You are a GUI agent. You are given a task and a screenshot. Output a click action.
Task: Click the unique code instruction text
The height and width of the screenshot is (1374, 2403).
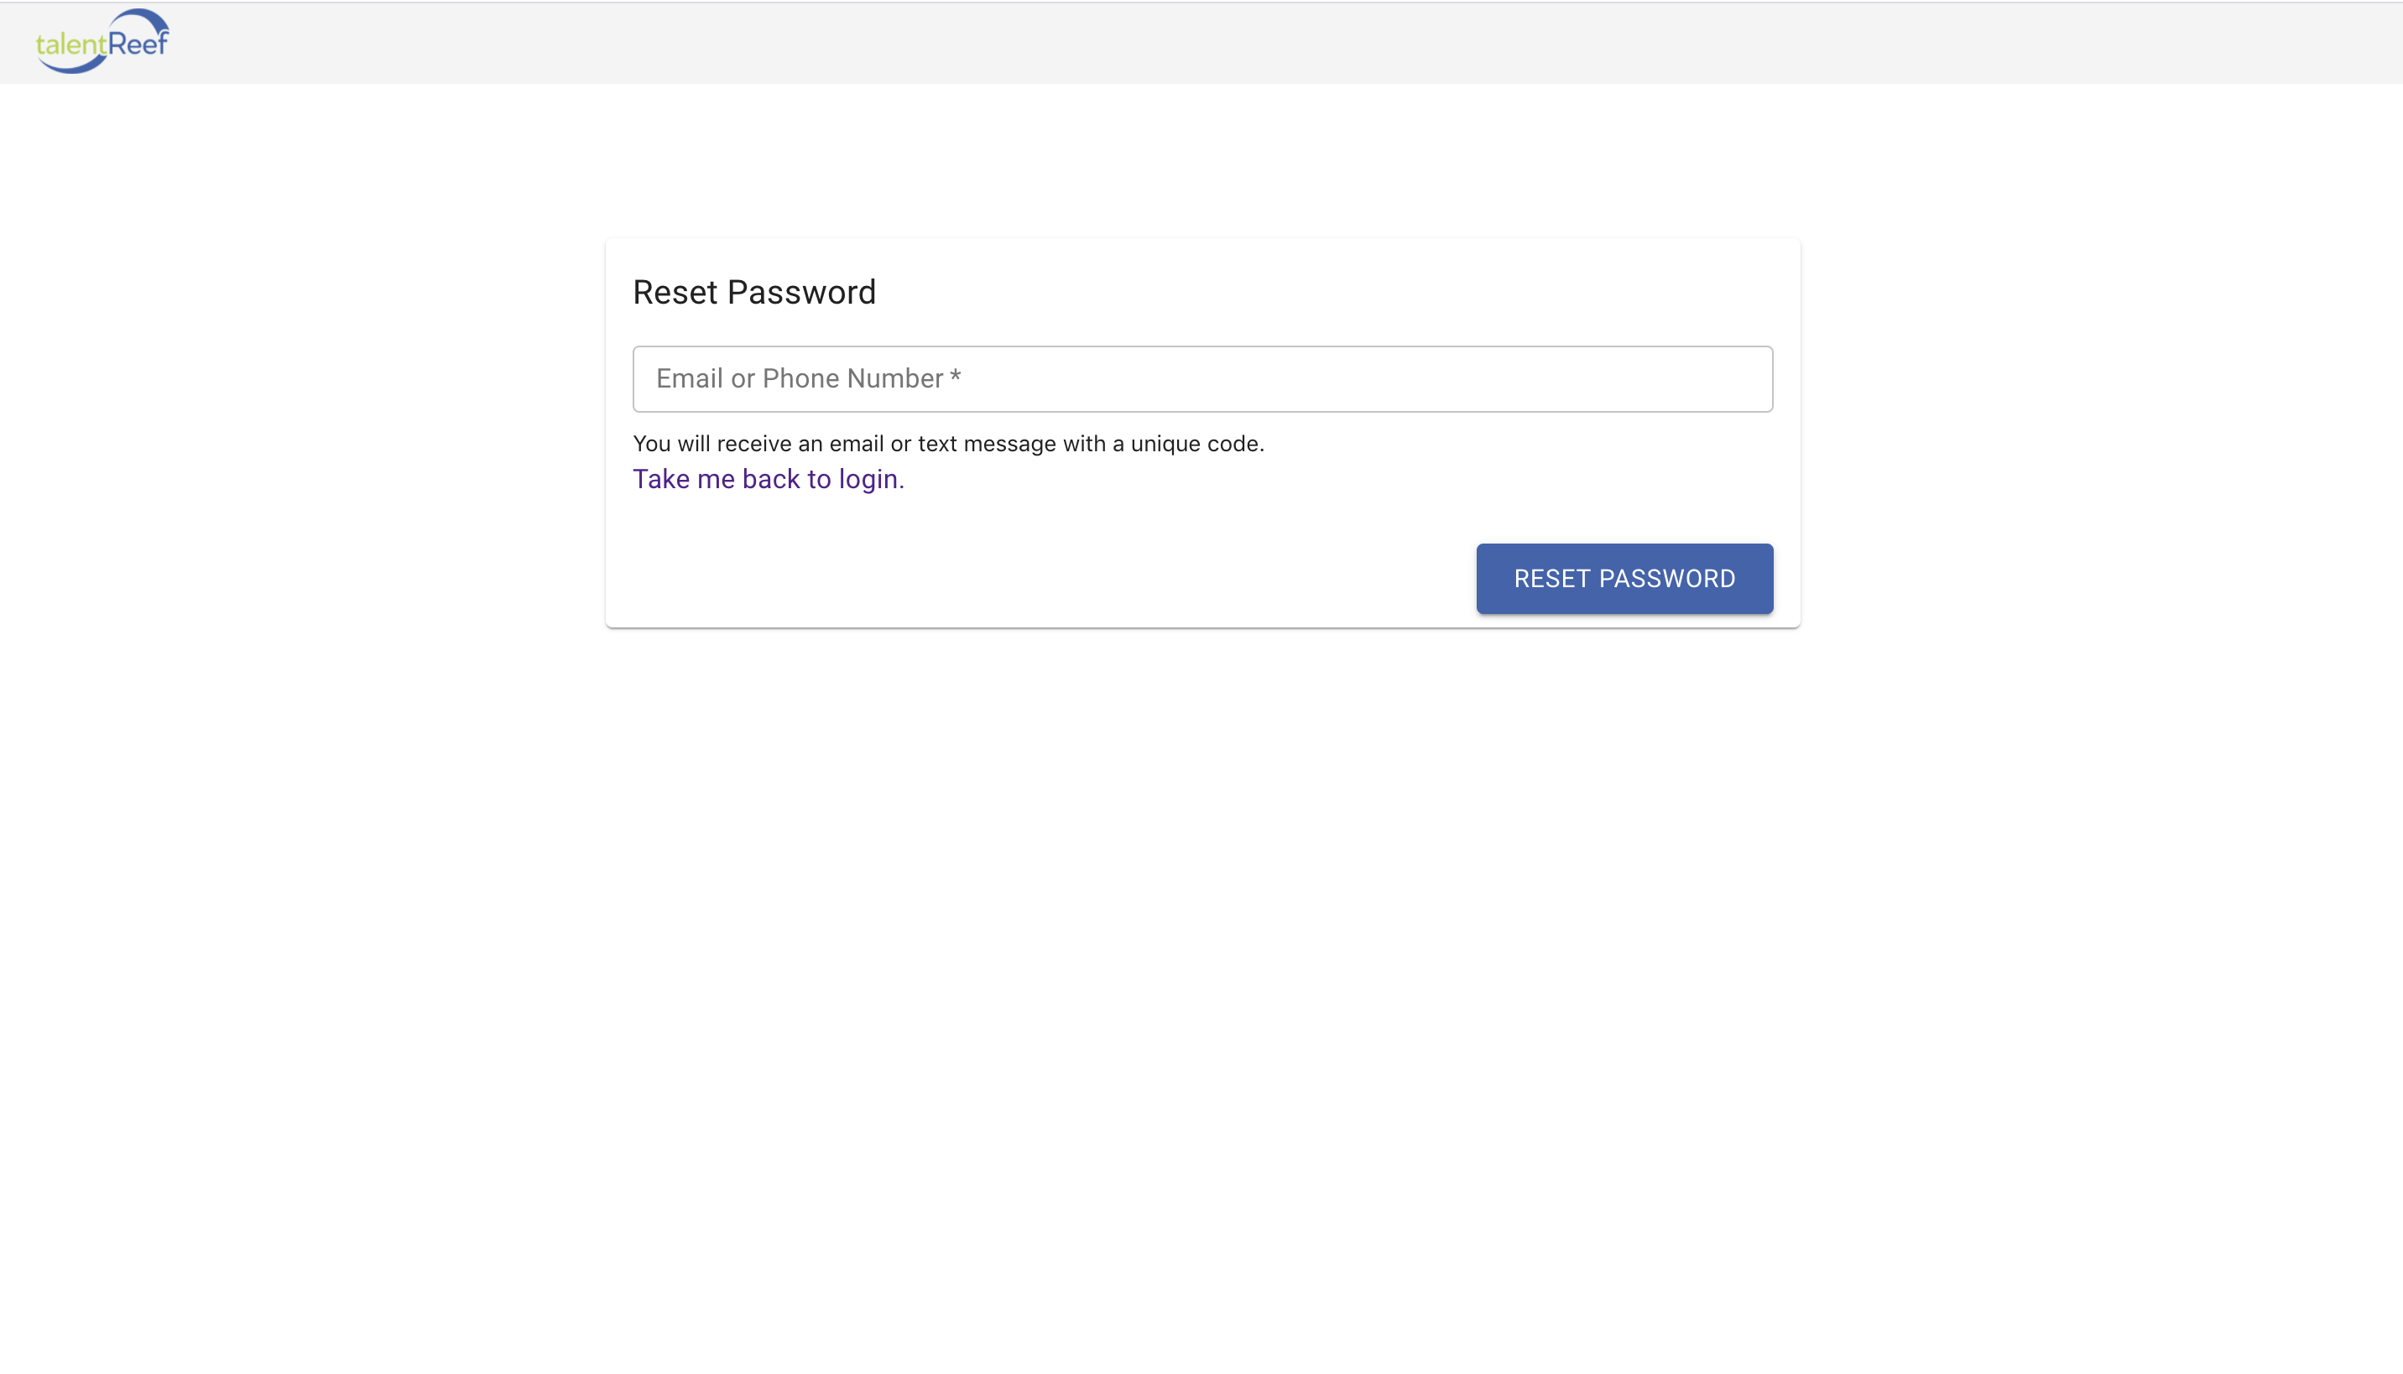949,443
